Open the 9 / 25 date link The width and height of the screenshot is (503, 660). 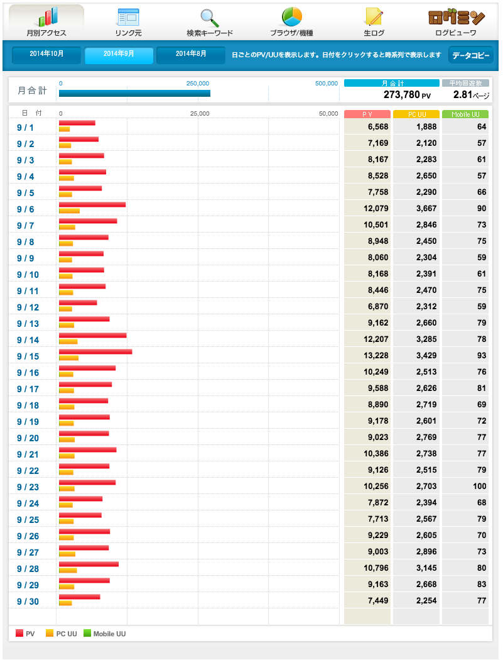[x=28, y=520]
